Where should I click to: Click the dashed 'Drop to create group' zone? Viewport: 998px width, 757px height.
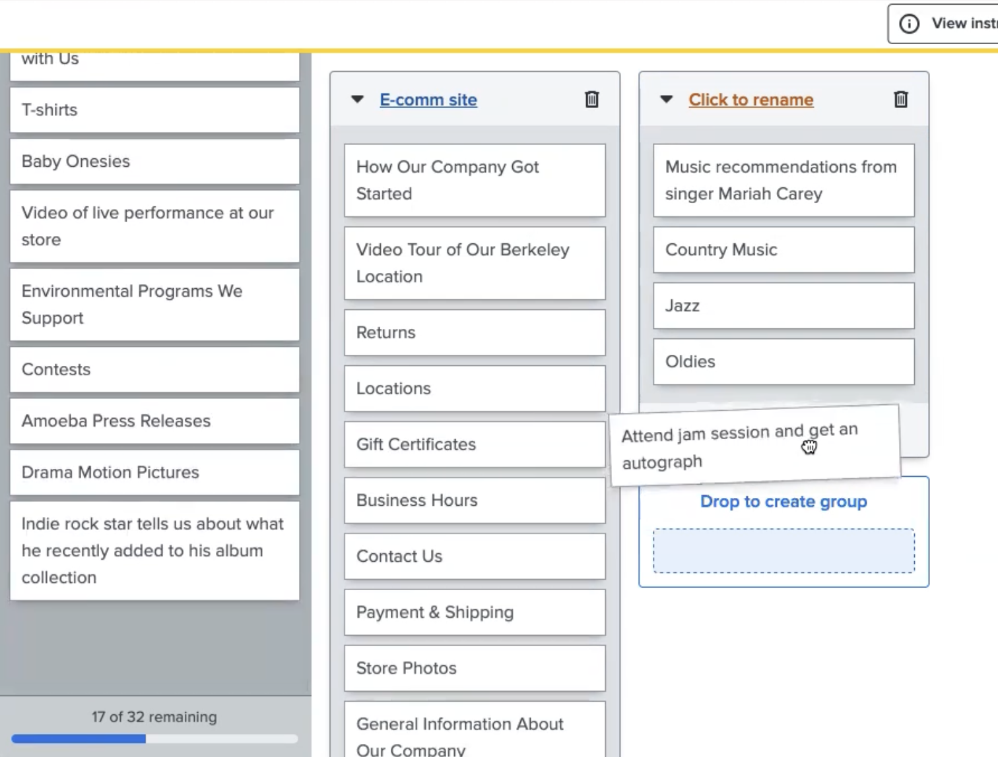pos(783,551)
